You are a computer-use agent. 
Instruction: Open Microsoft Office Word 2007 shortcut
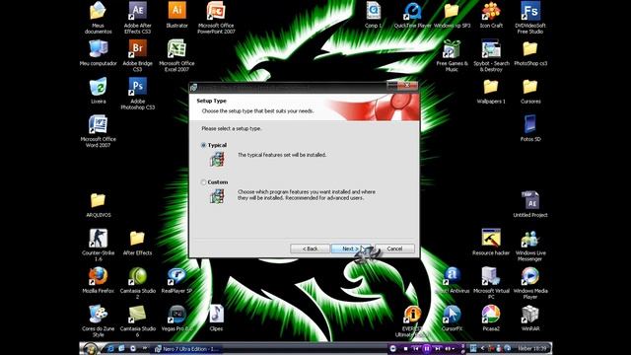click(98, 131)
